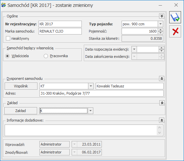This screenshot has width=184, height=161.
Task: Cancel changes using the red X icon
Action: click(175, 32)
